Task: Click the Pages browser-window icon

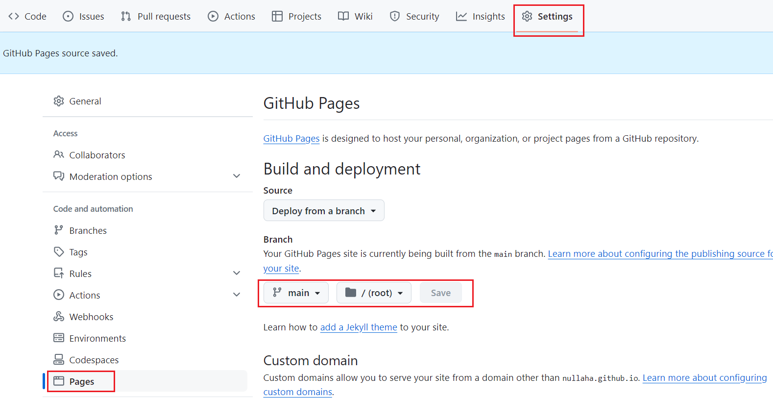Action: tap(59, 381)
